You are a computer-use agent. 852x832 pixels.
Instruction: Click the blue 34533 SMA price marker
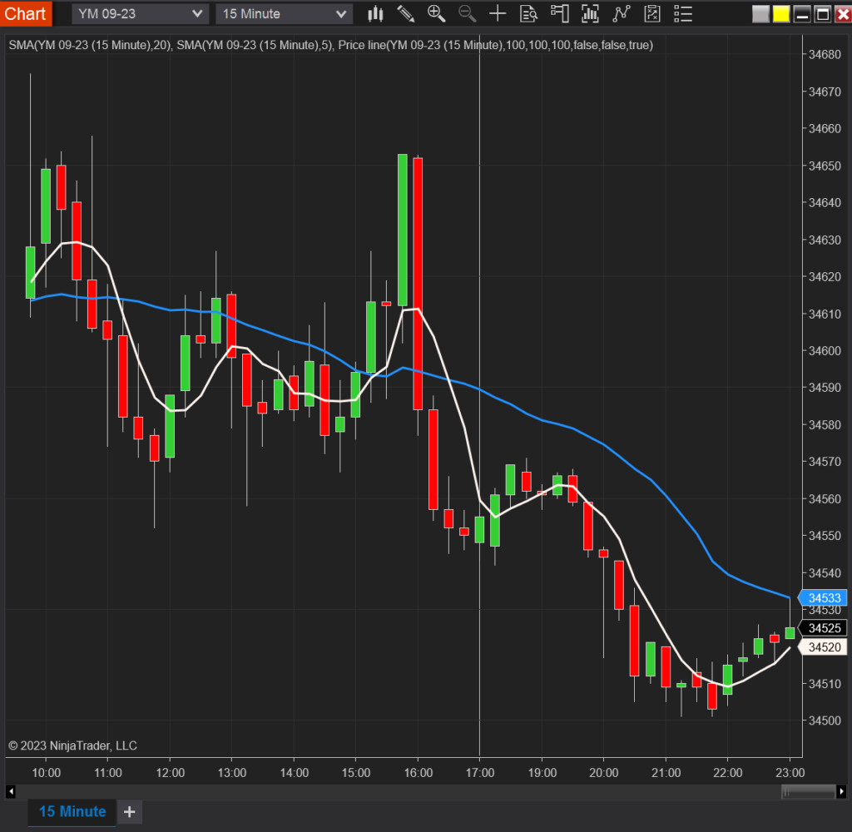(824, 597)
